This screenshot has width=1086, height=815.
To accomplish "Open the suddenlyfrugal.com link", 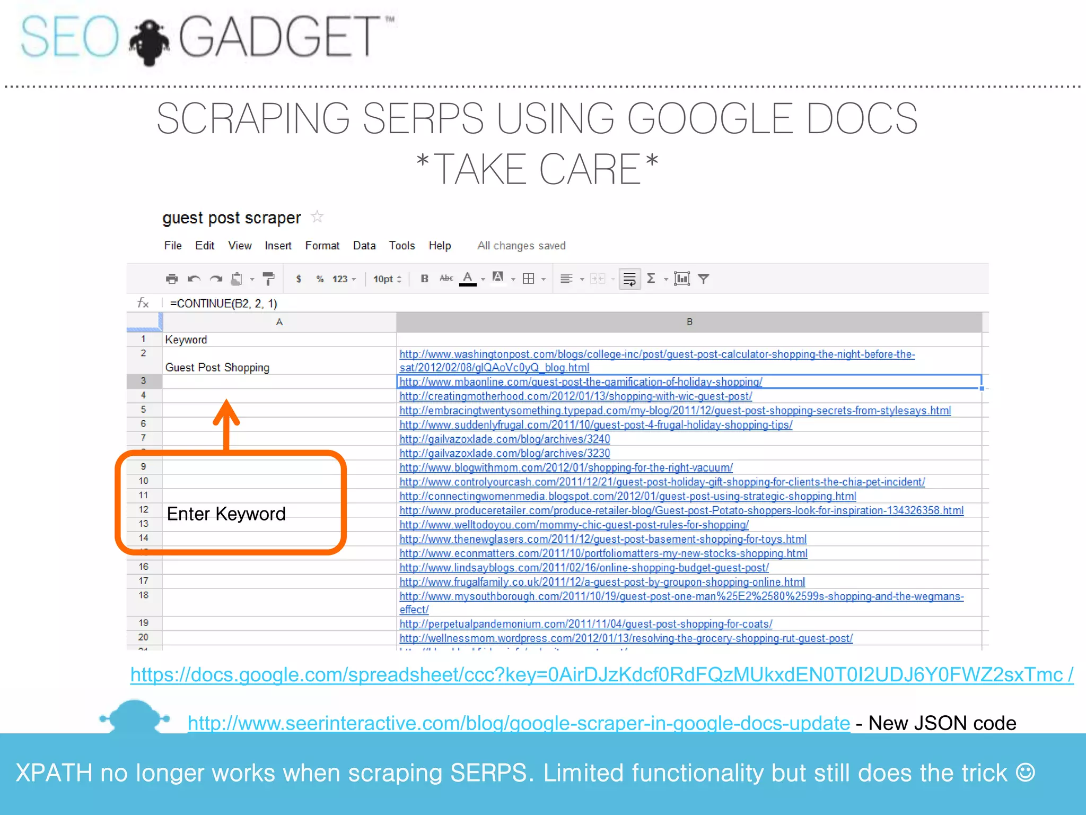I will 595,425.
